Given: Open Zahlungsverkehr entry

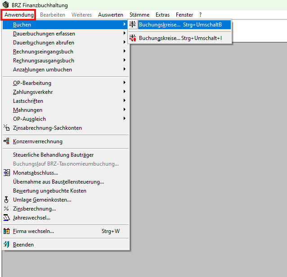Looking at the screenshot, I should coord(66,92).
